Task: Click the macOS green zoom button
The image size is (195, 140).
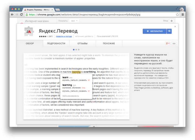Action: point(19,9)
